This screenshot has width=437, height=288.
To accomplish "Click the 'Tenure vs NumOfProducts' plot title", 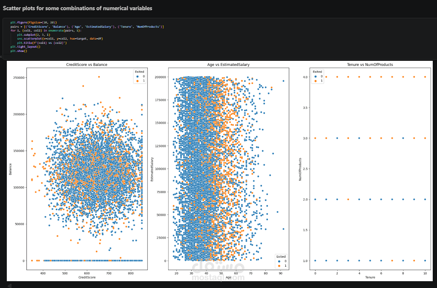I will (x=370, y=65).
